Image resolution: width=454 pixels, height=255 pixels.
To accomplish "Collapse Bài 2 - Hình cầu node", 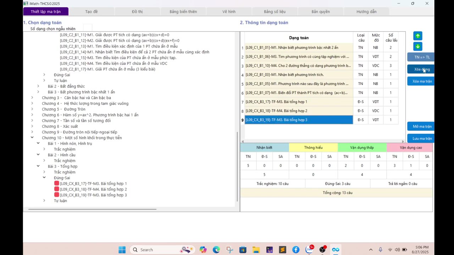I will click(38, 155).
